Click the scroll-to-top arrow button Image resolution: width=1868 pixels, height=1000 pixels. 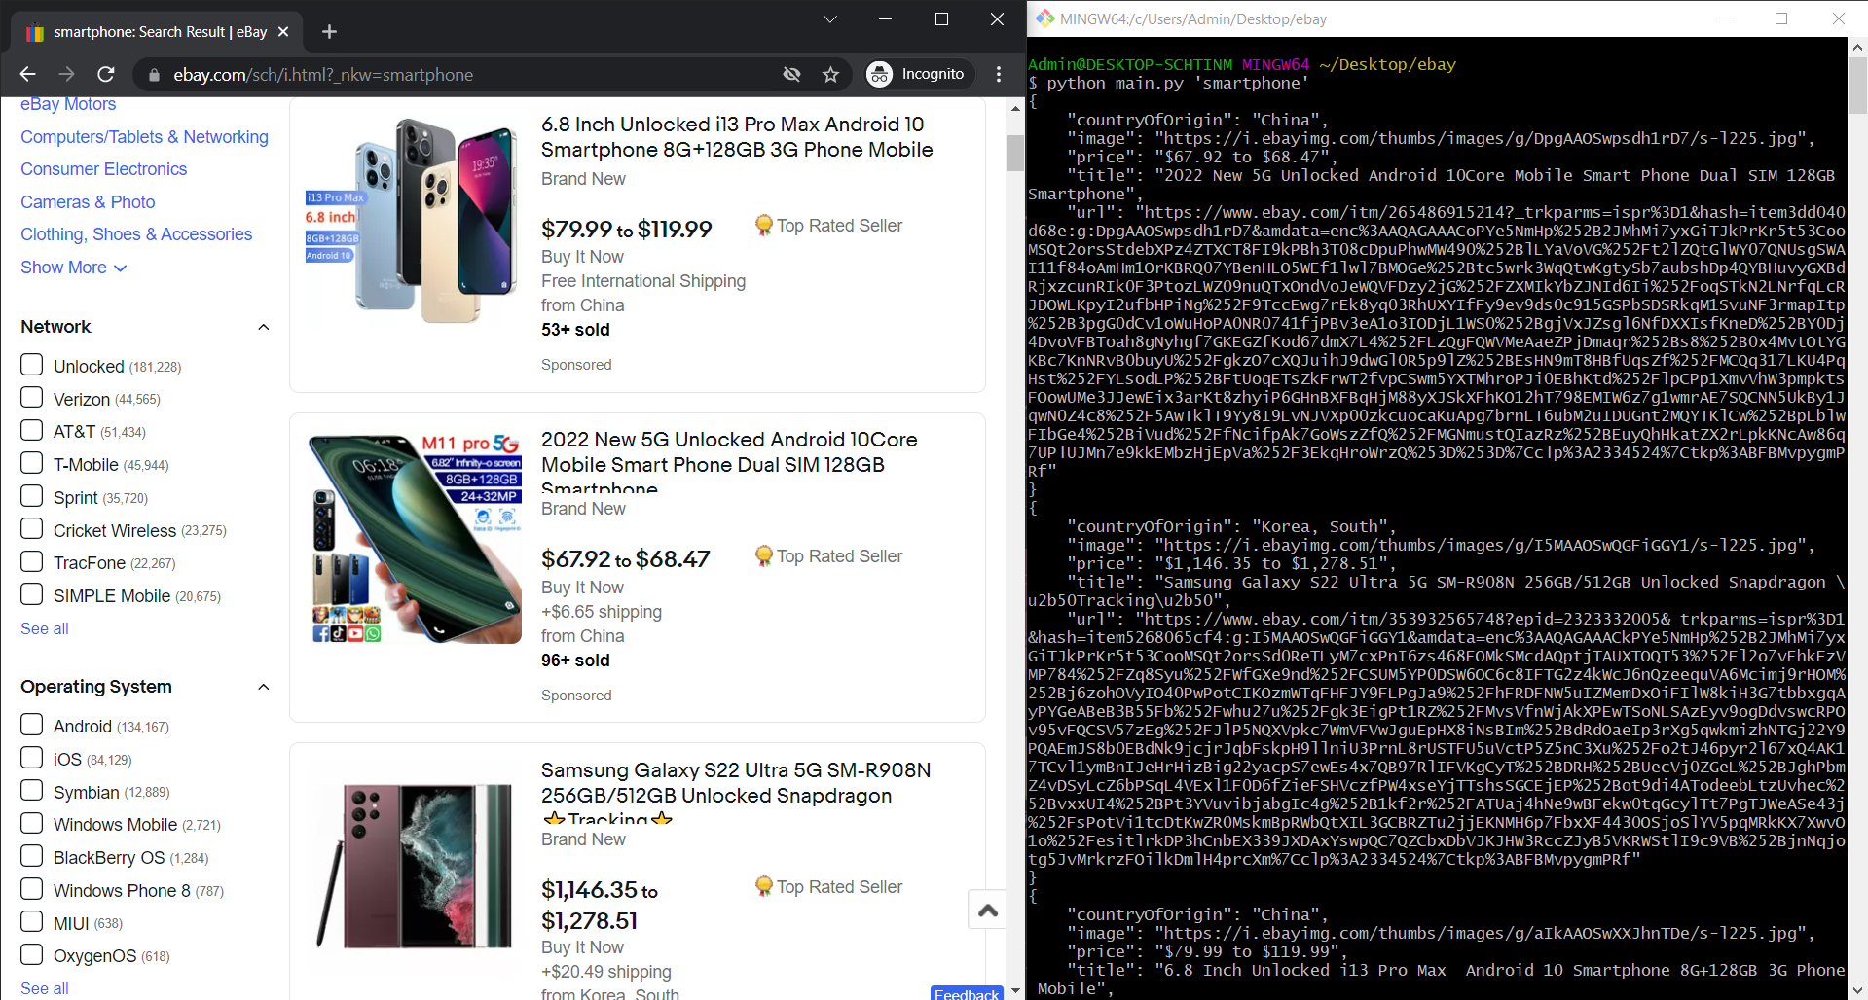987,910
